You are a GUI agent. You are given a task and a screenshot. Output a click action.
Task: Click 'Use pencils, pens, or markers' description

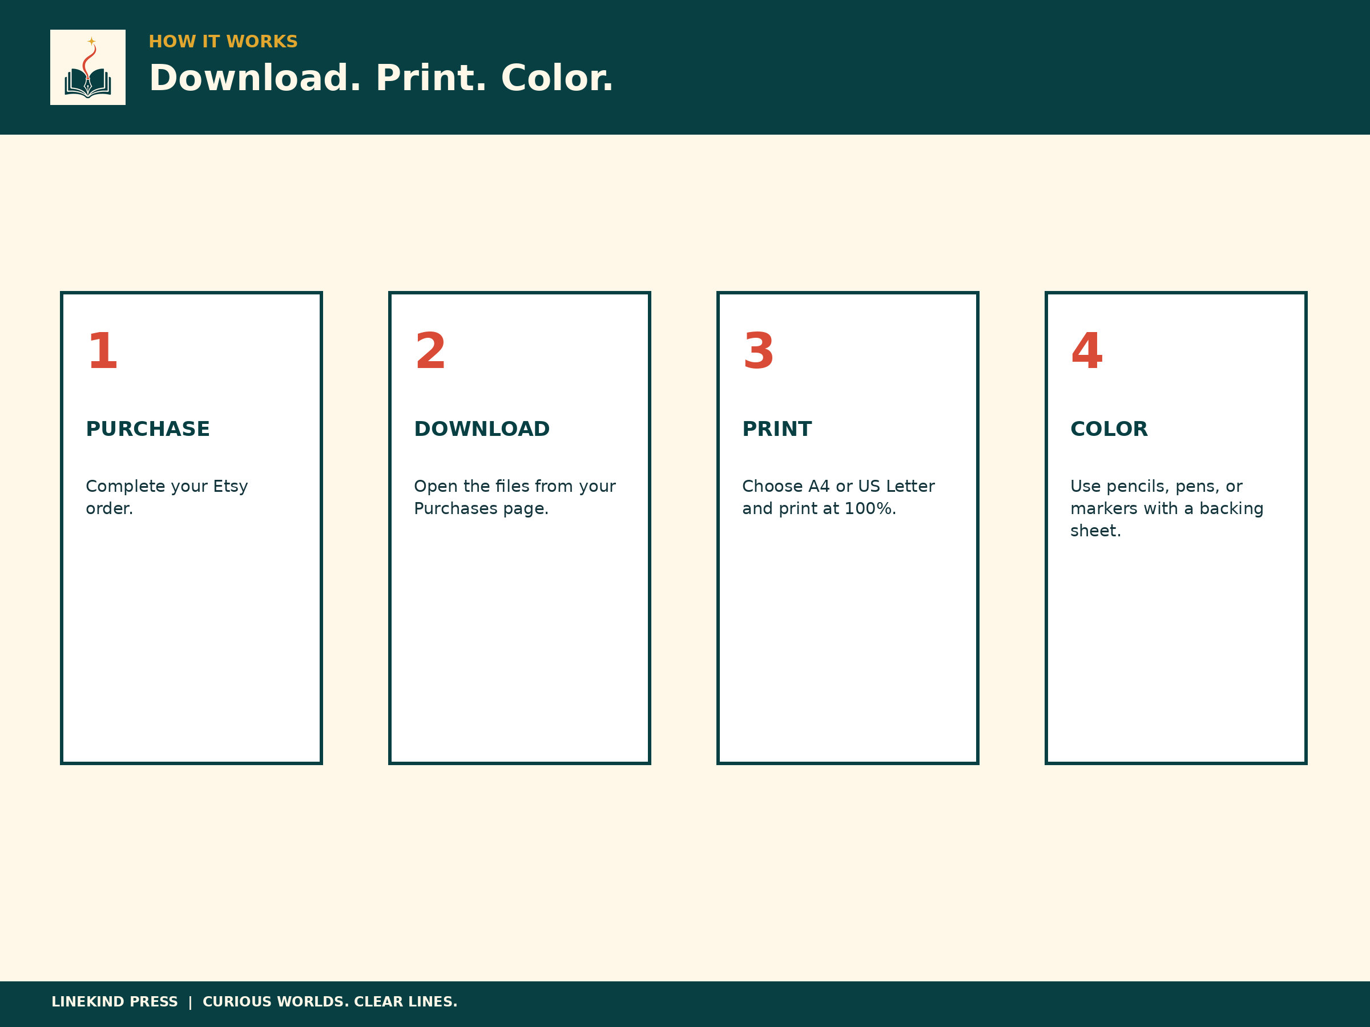point(1166,508)
